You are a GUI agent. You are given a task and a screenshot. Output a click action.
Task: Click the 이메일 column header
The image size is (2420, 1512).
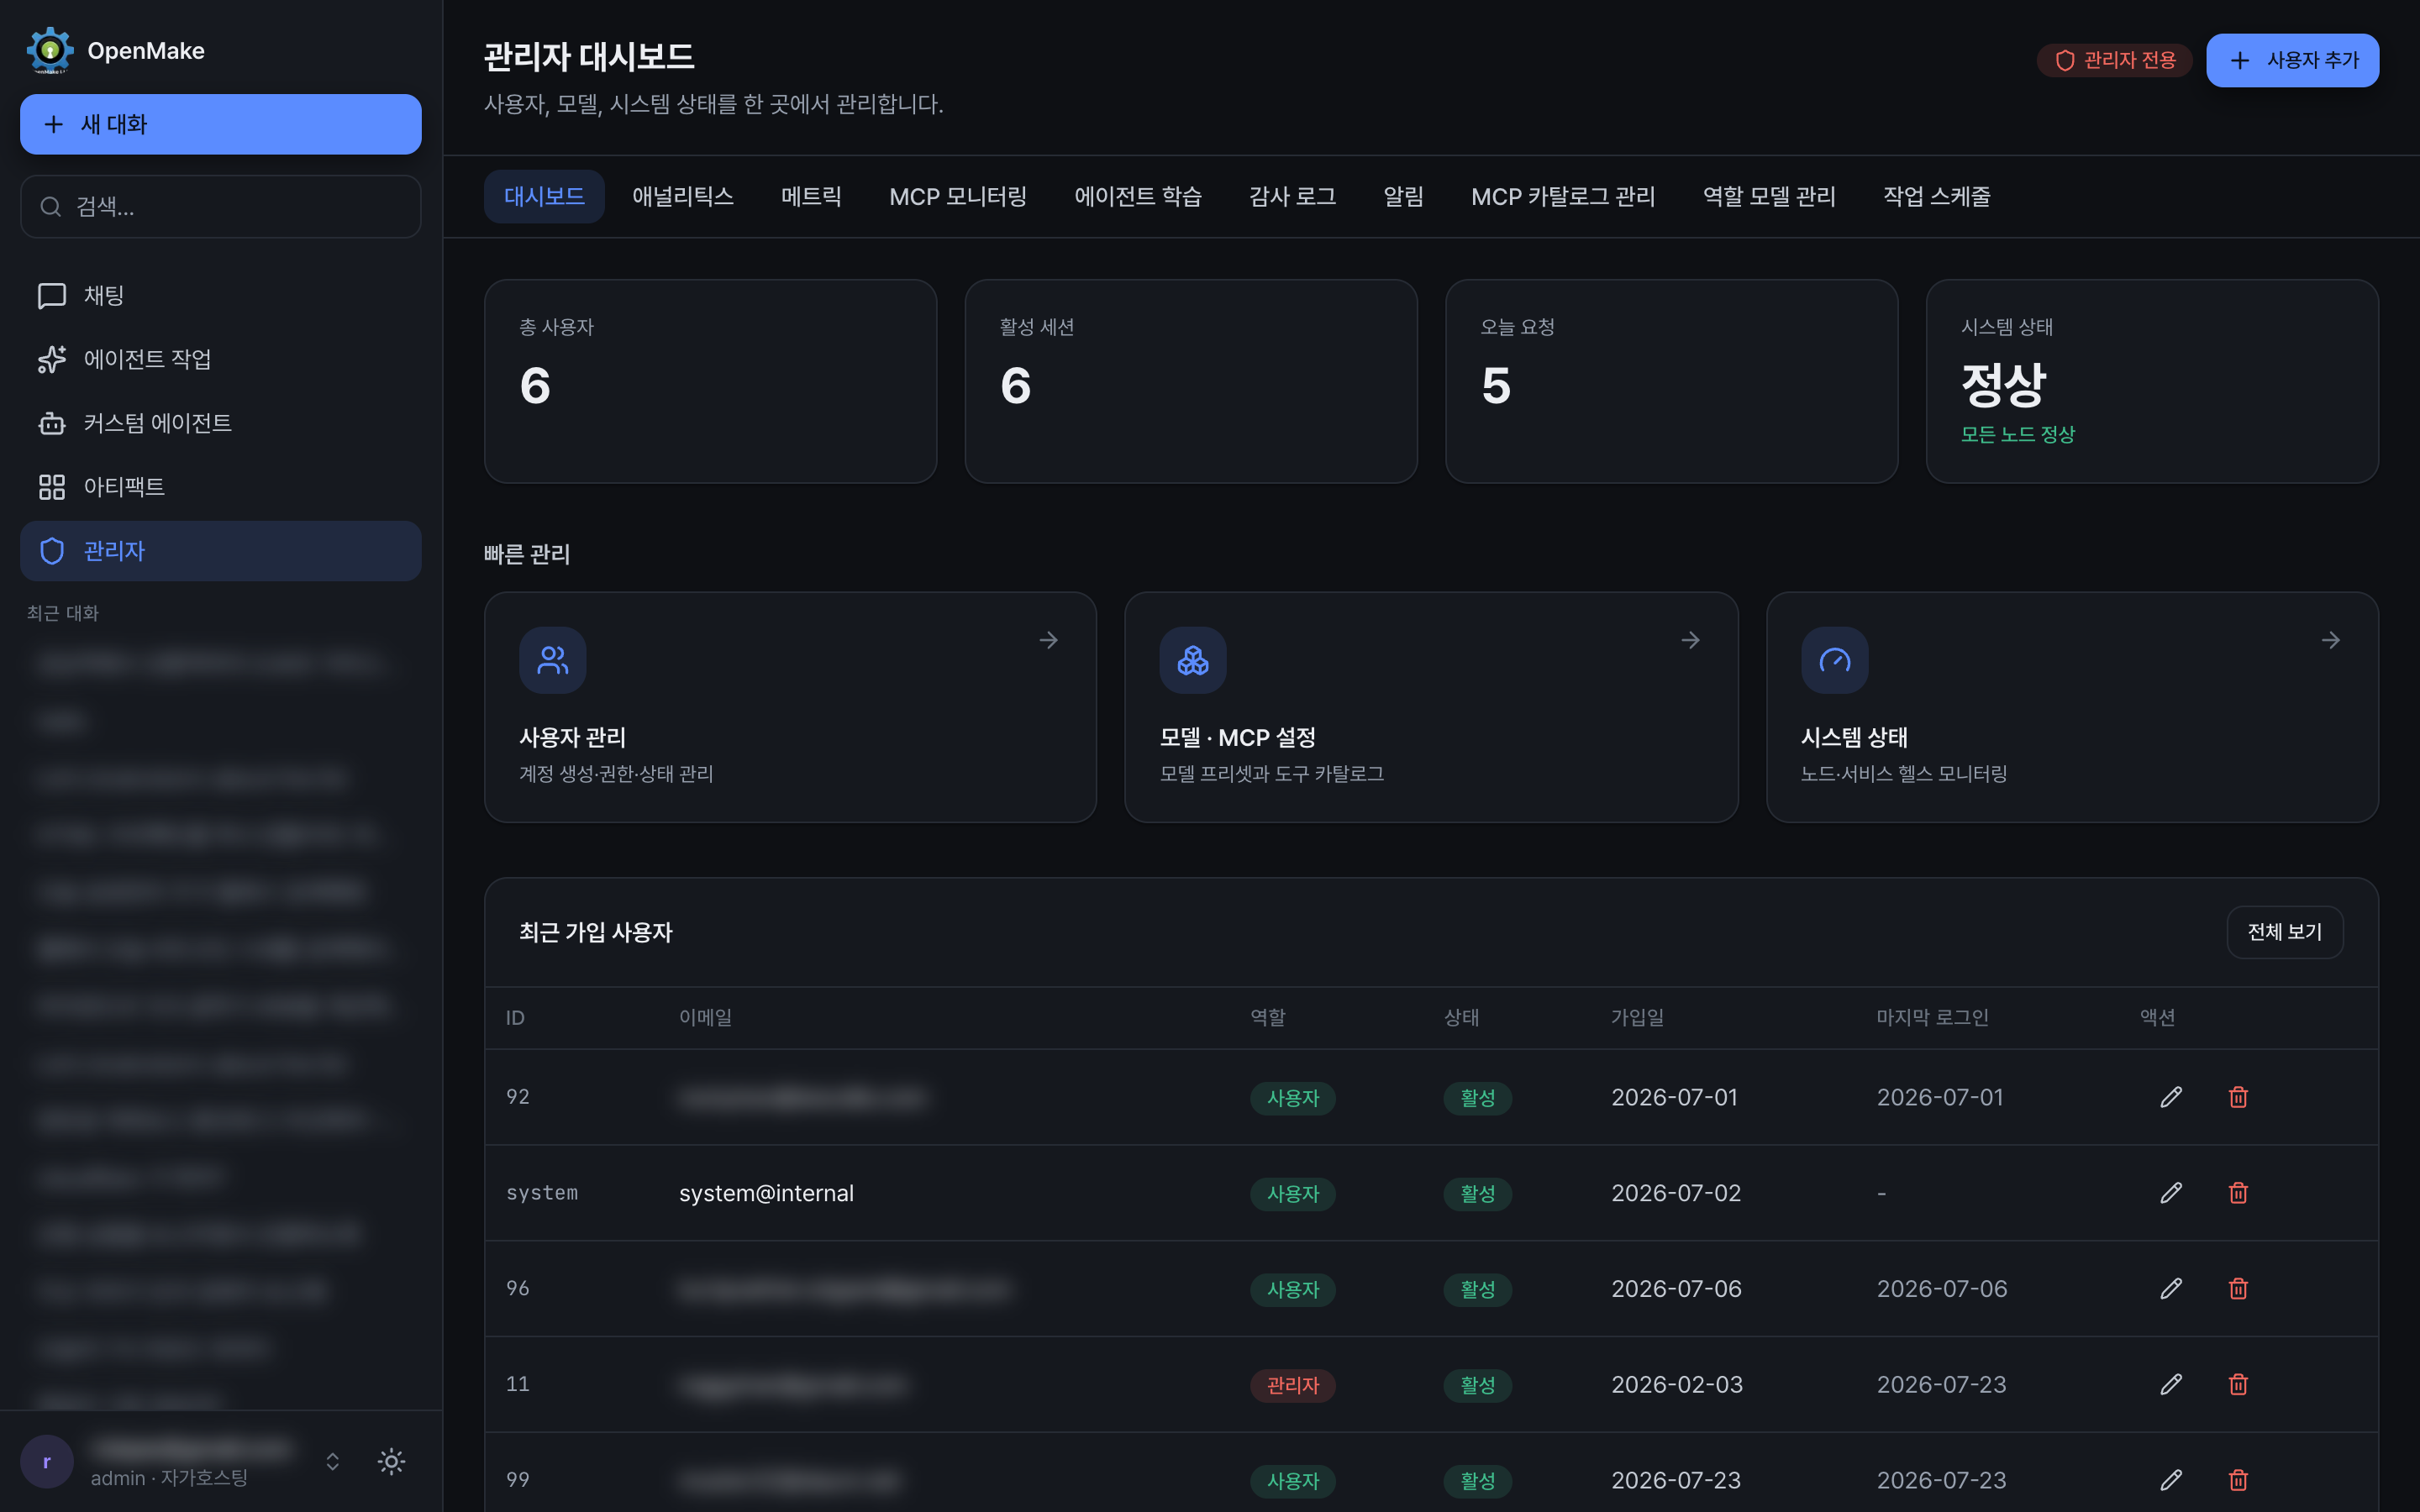coord(705,1017)
